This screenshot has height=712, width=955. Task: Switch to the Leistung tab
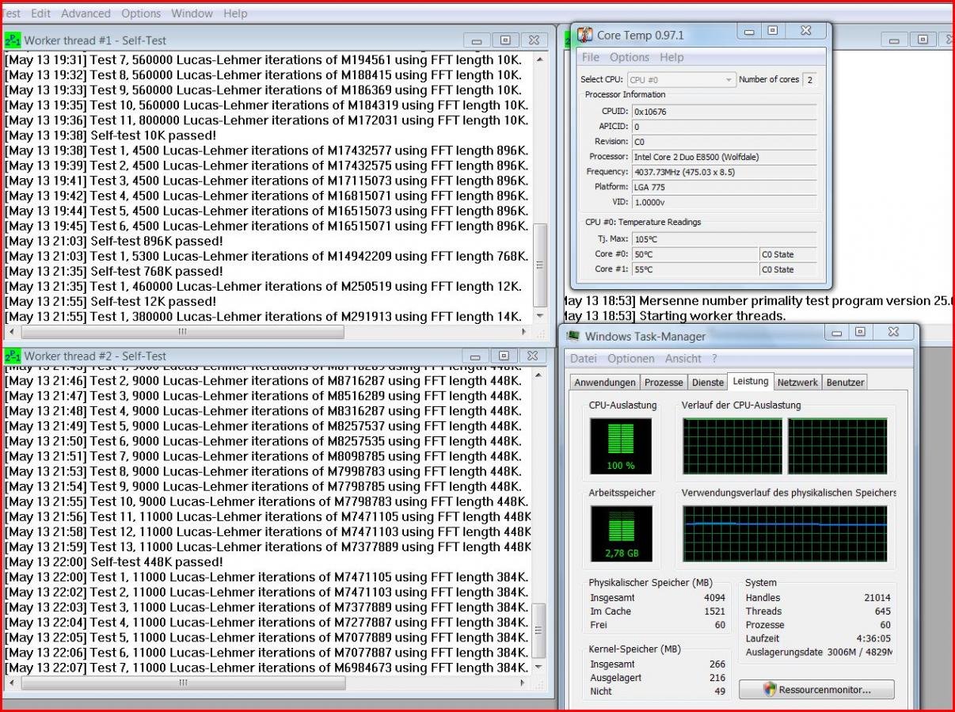(751, 381)
